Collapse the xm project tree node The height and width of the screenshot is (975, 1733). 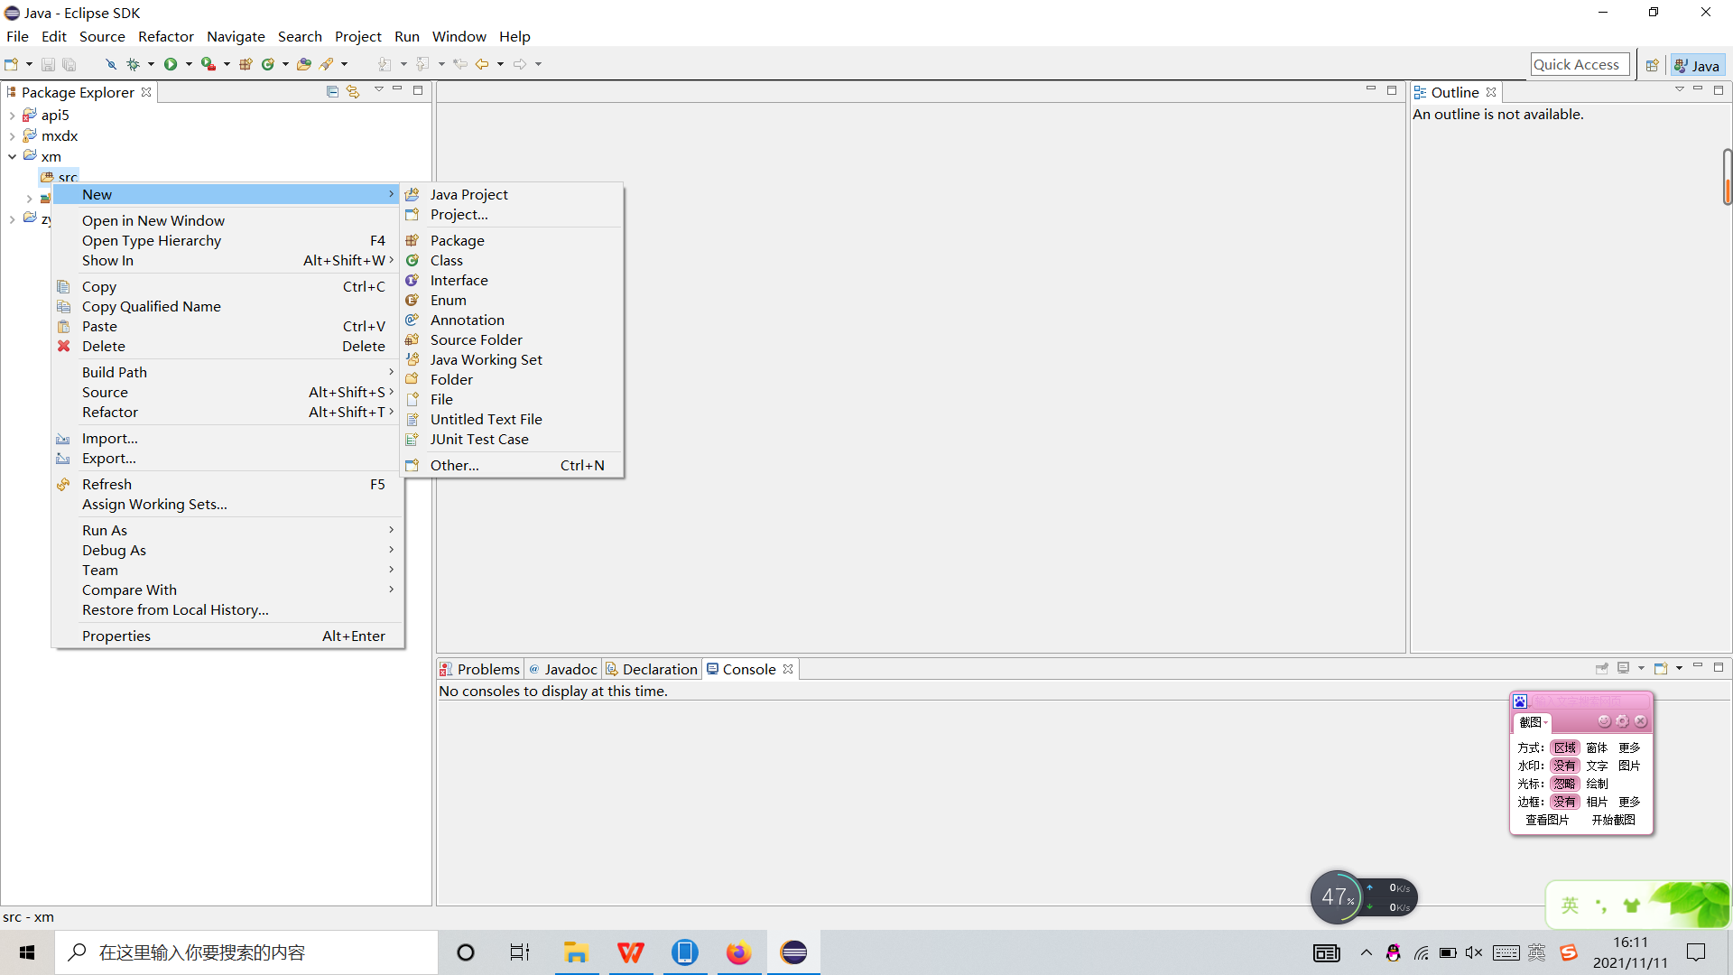click(x=12, y=157)
